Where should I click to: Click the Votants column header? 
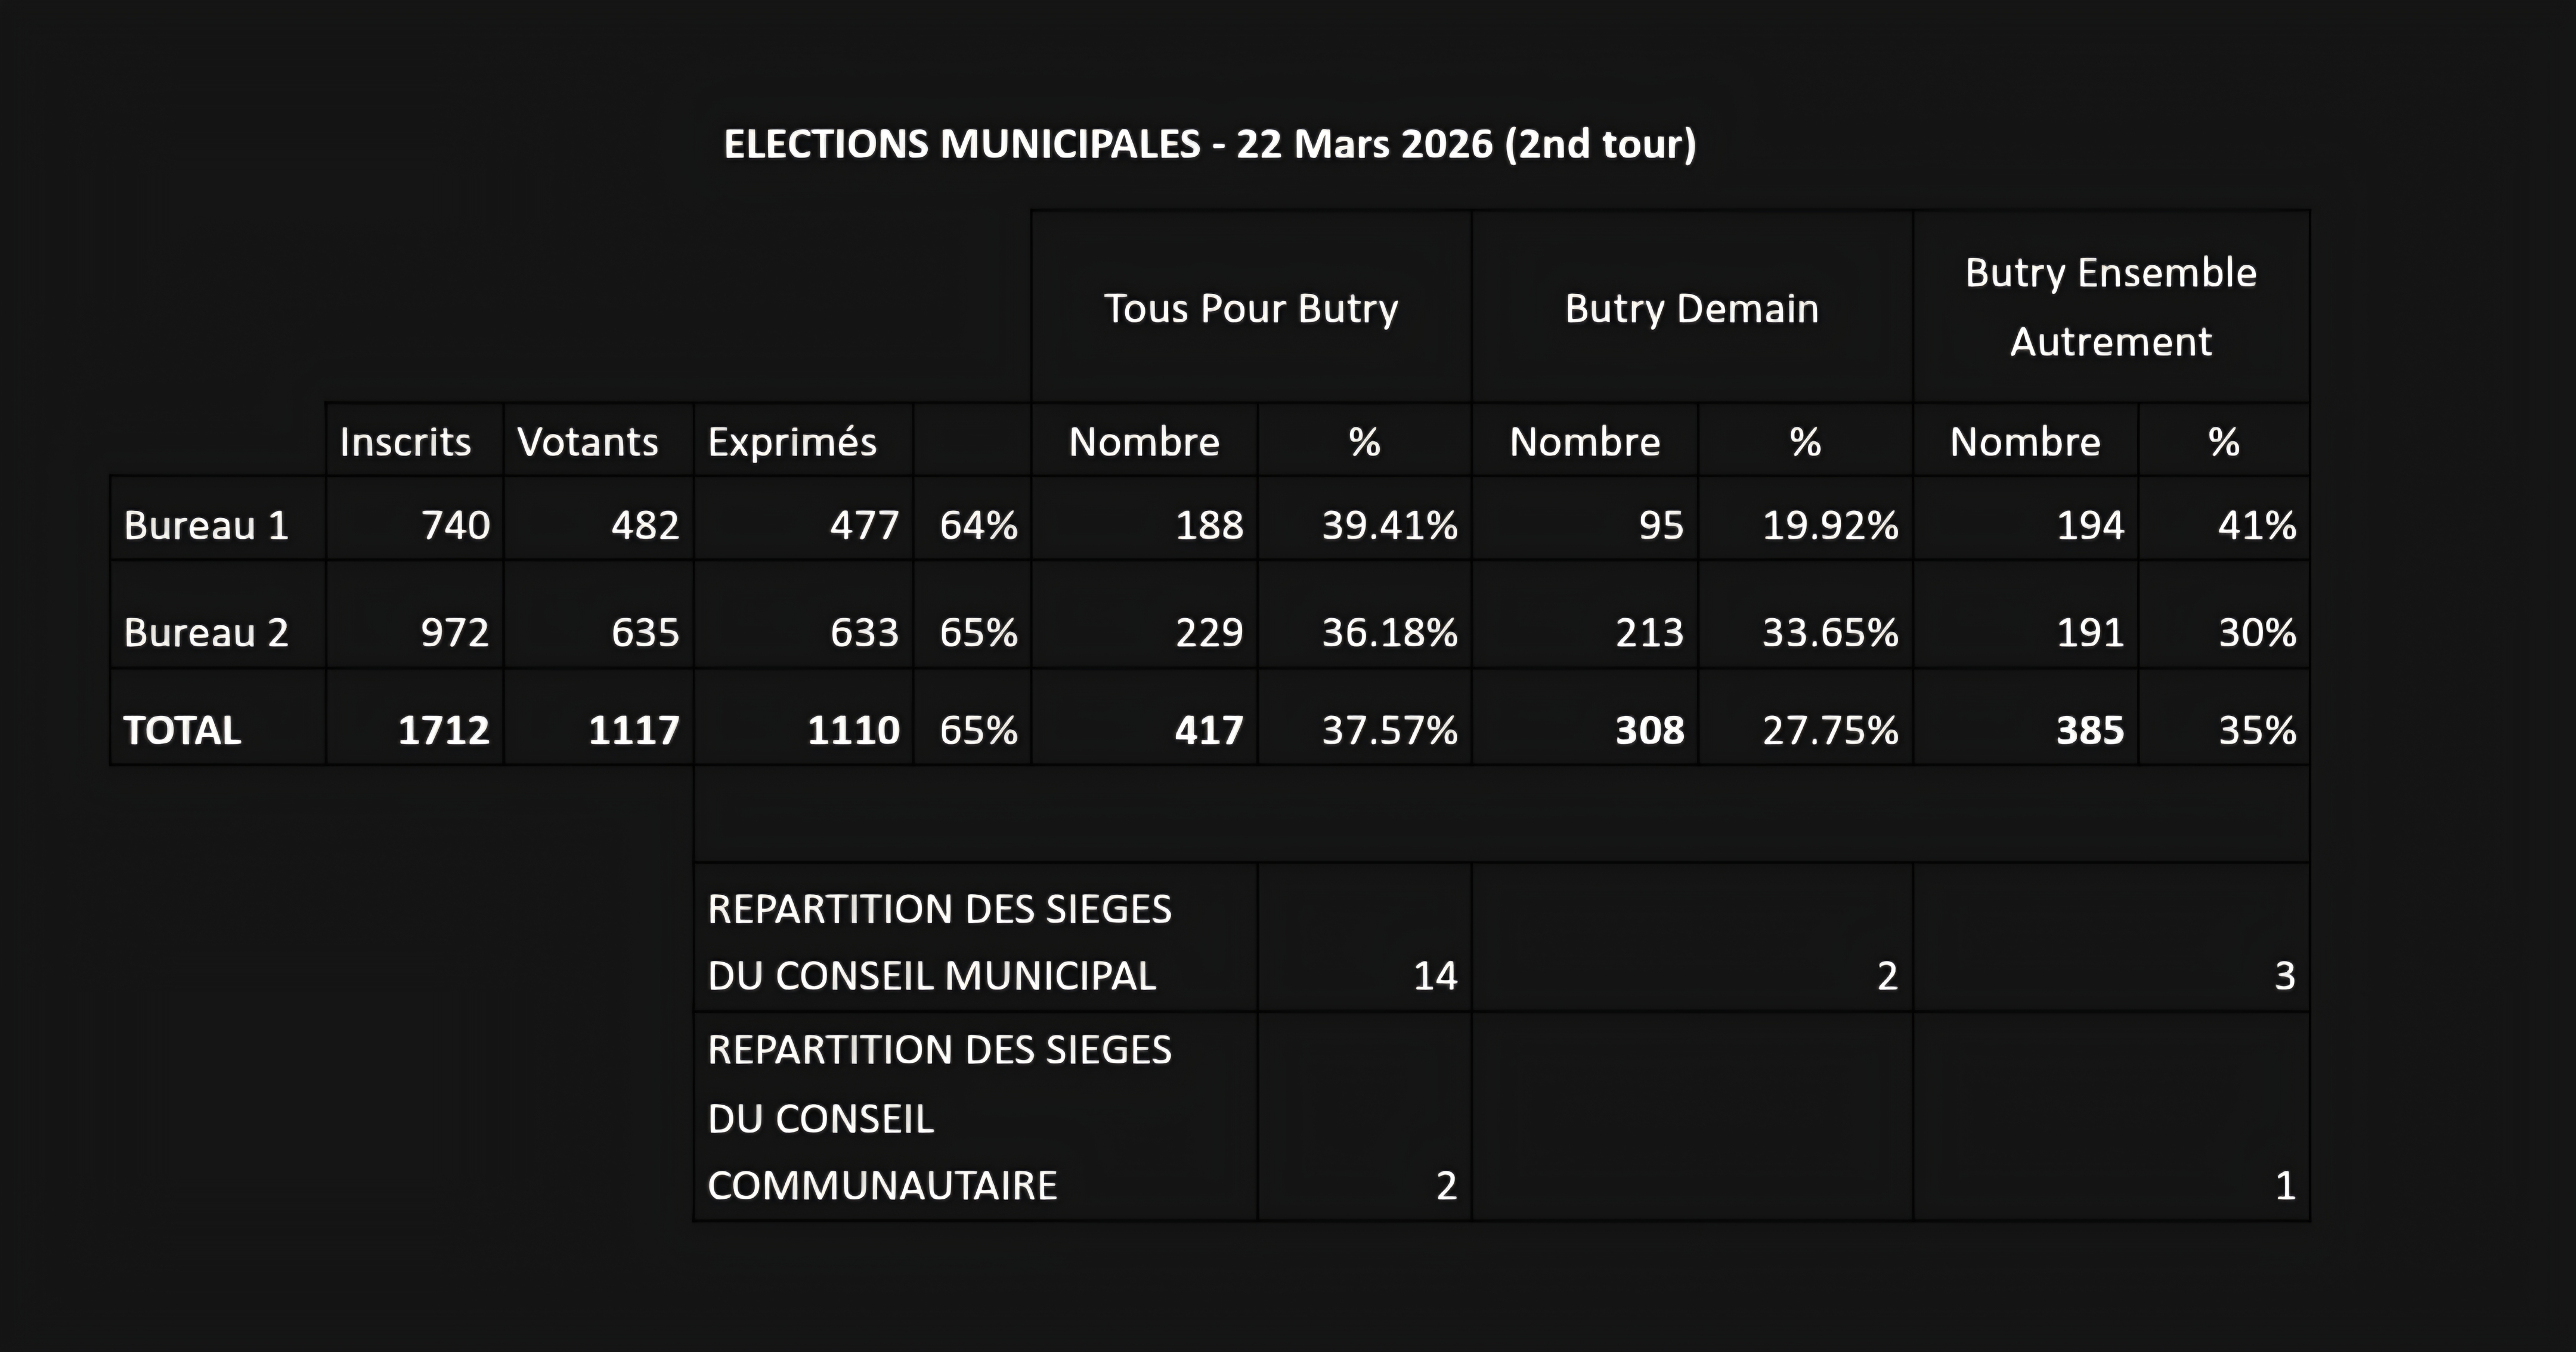pos(588,442)
